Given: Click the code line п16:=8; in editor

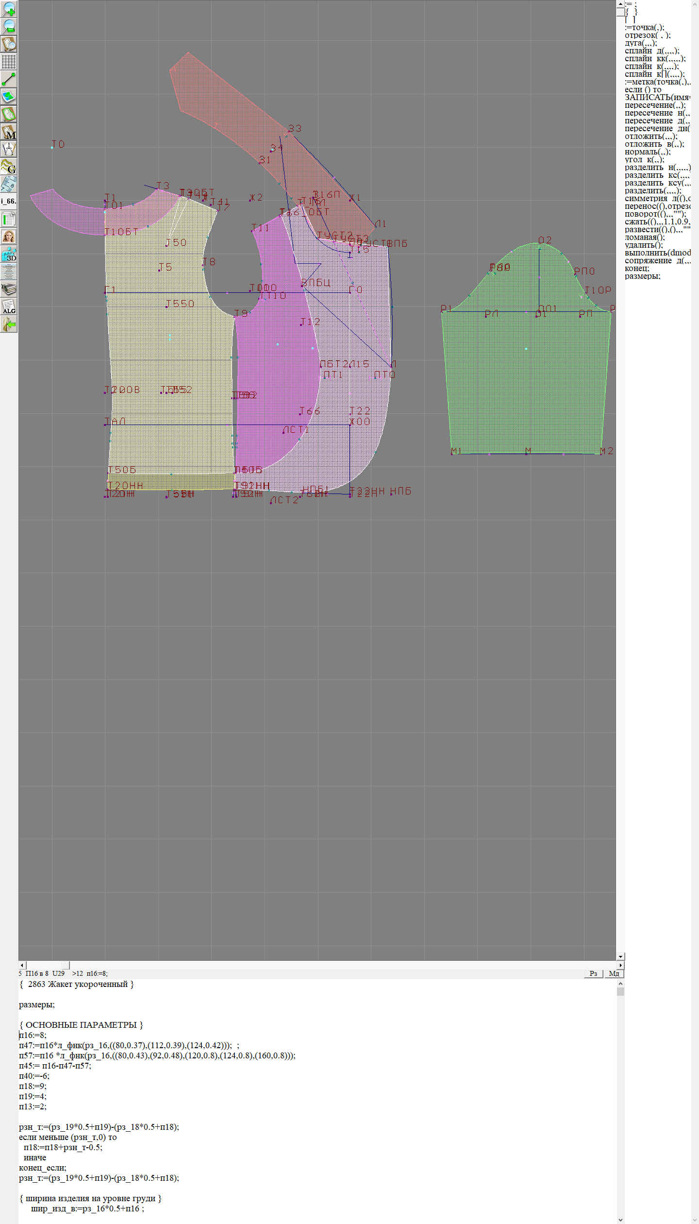Looking at the screenshot, I should (x=33, y=1035).
